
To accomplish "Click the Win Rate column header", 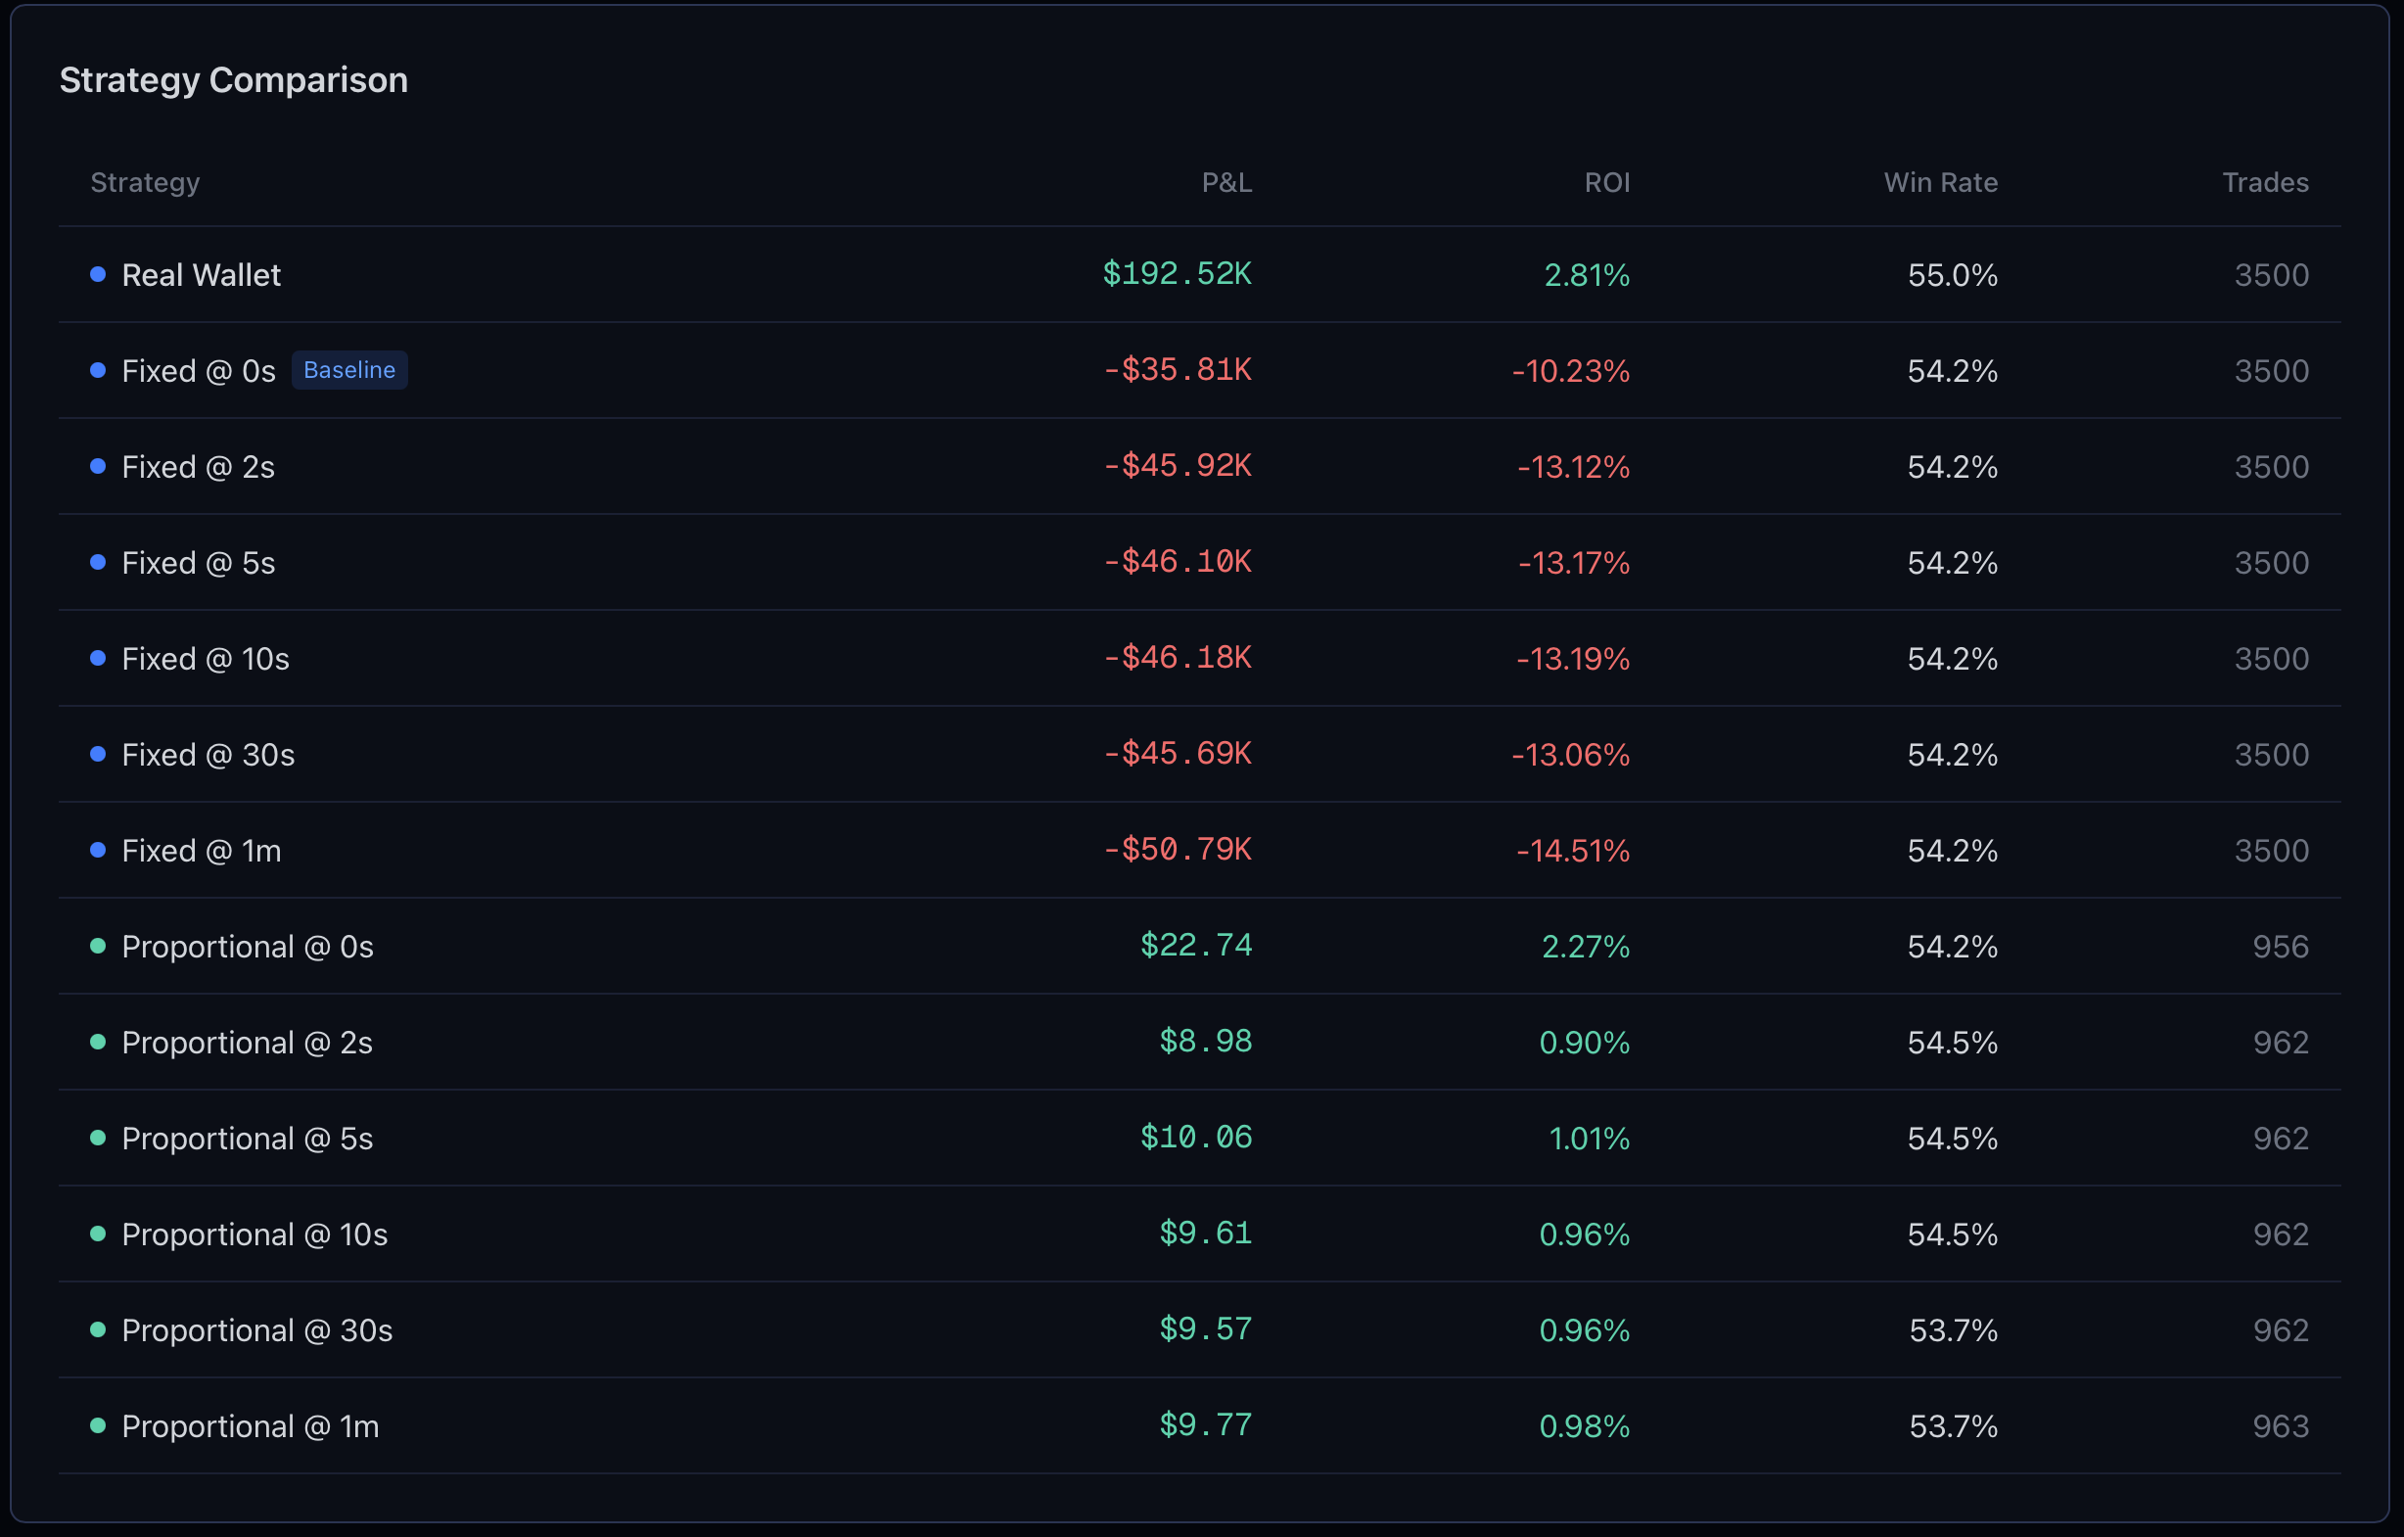I will pos(1940,183).
